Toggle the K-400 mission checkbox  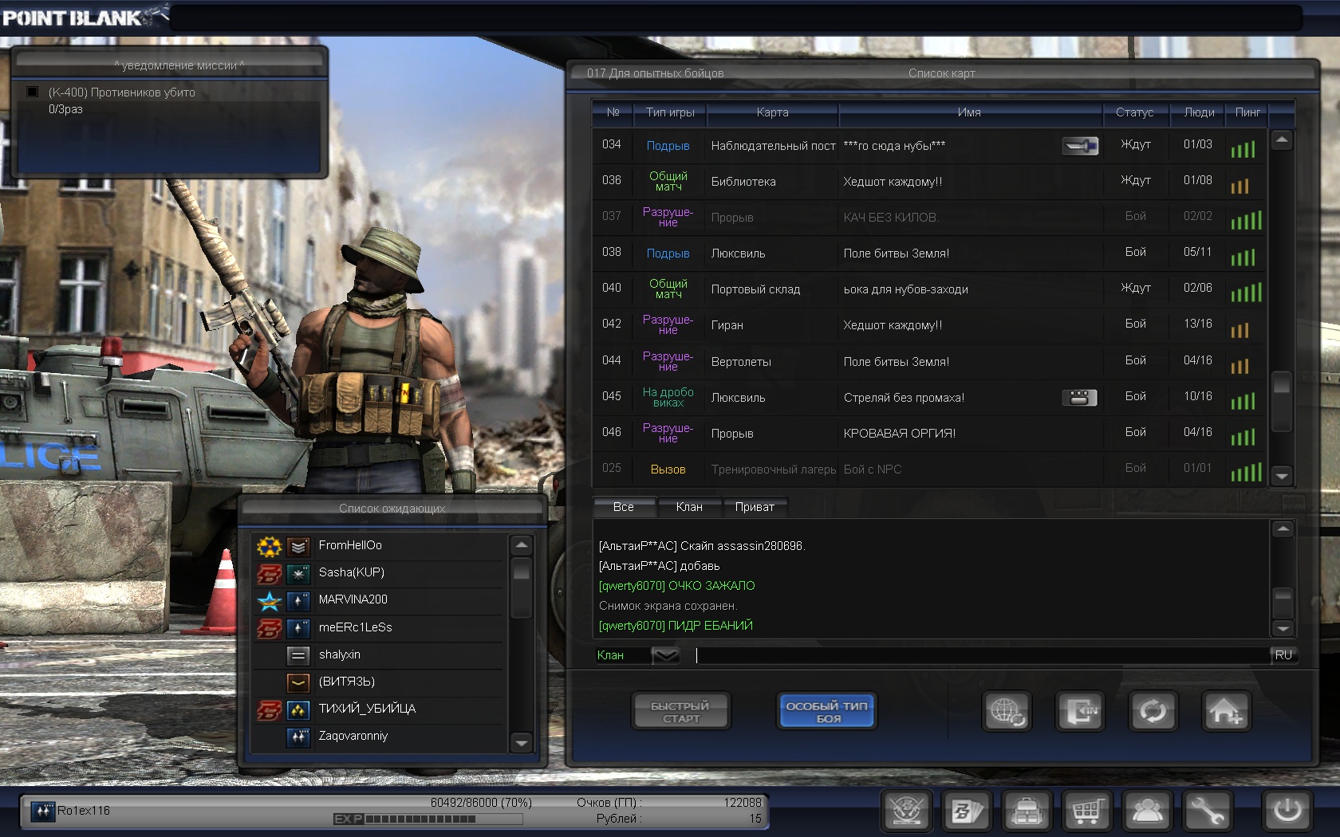[32, 92]
